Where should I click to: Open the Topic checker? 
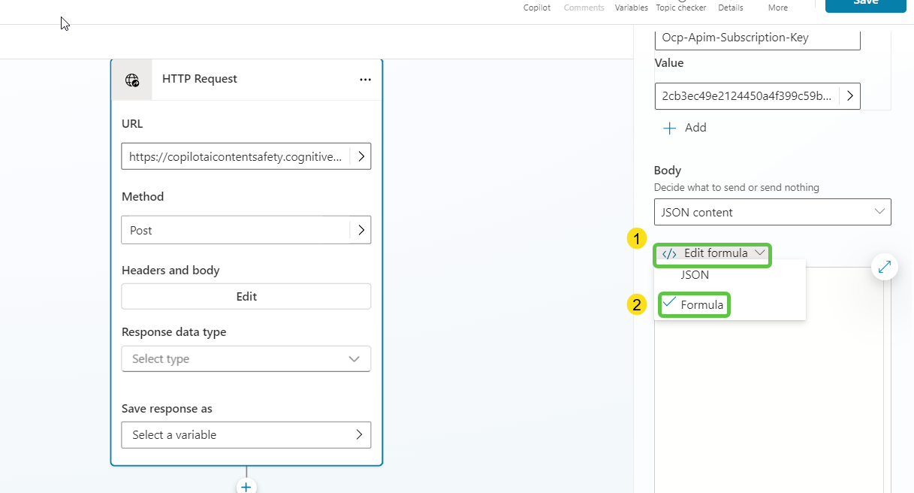click(x=680, y=8)
